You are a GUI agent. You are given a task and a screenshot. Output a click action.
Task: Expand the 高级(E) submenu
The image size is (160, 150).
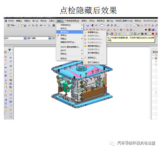coord(70,54)
